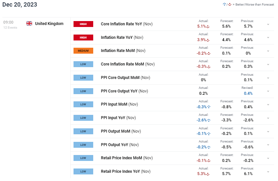Image resolution: width=278 pixels, height=181 pixels.
Task: Expand Inflation Rate YoY row chevron
Action: pyautogui.click(x=268, y=38)
